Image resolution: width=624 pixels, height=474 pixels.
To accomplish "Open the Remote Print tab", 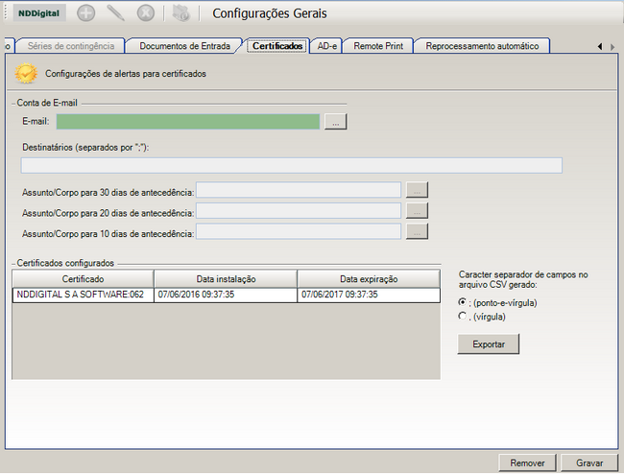I will coord(379,45).
